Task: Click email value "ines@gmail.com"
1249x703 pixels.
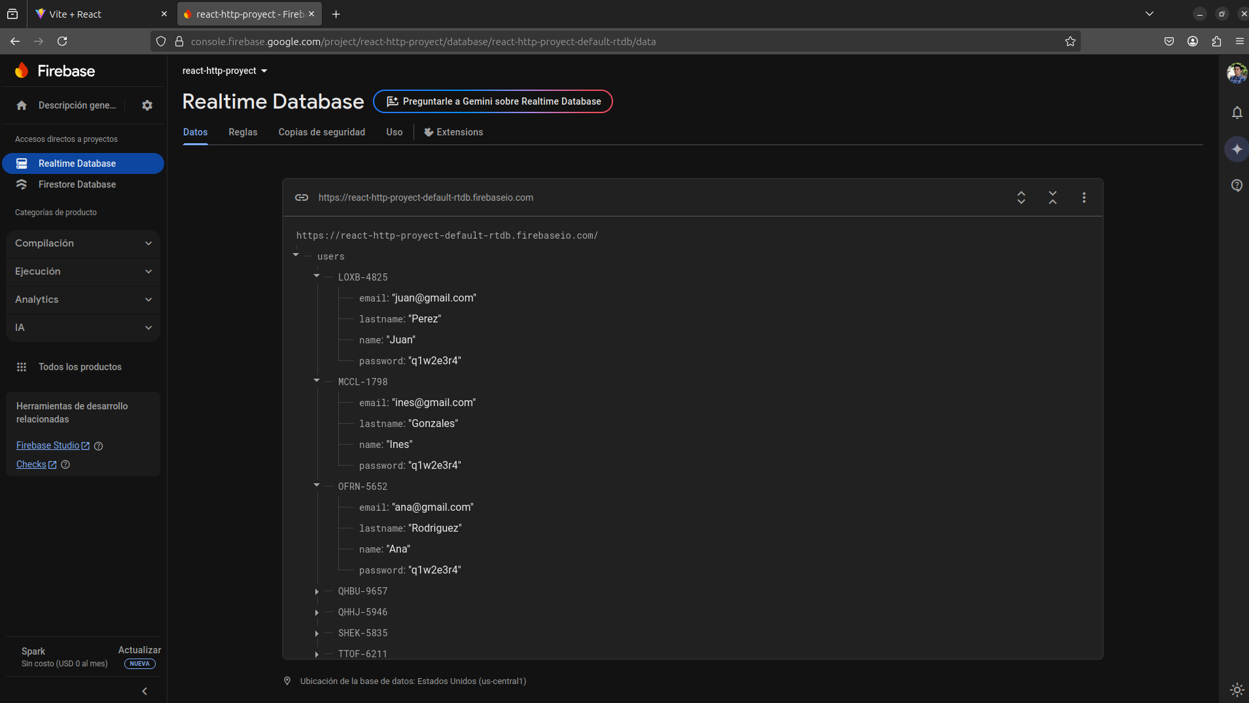Action: coord(434,403)
